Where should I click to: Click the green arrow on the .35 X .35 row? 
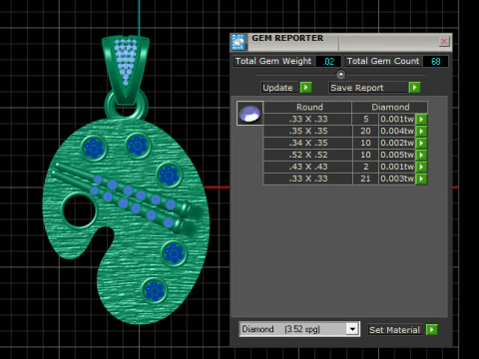[421, 131]
